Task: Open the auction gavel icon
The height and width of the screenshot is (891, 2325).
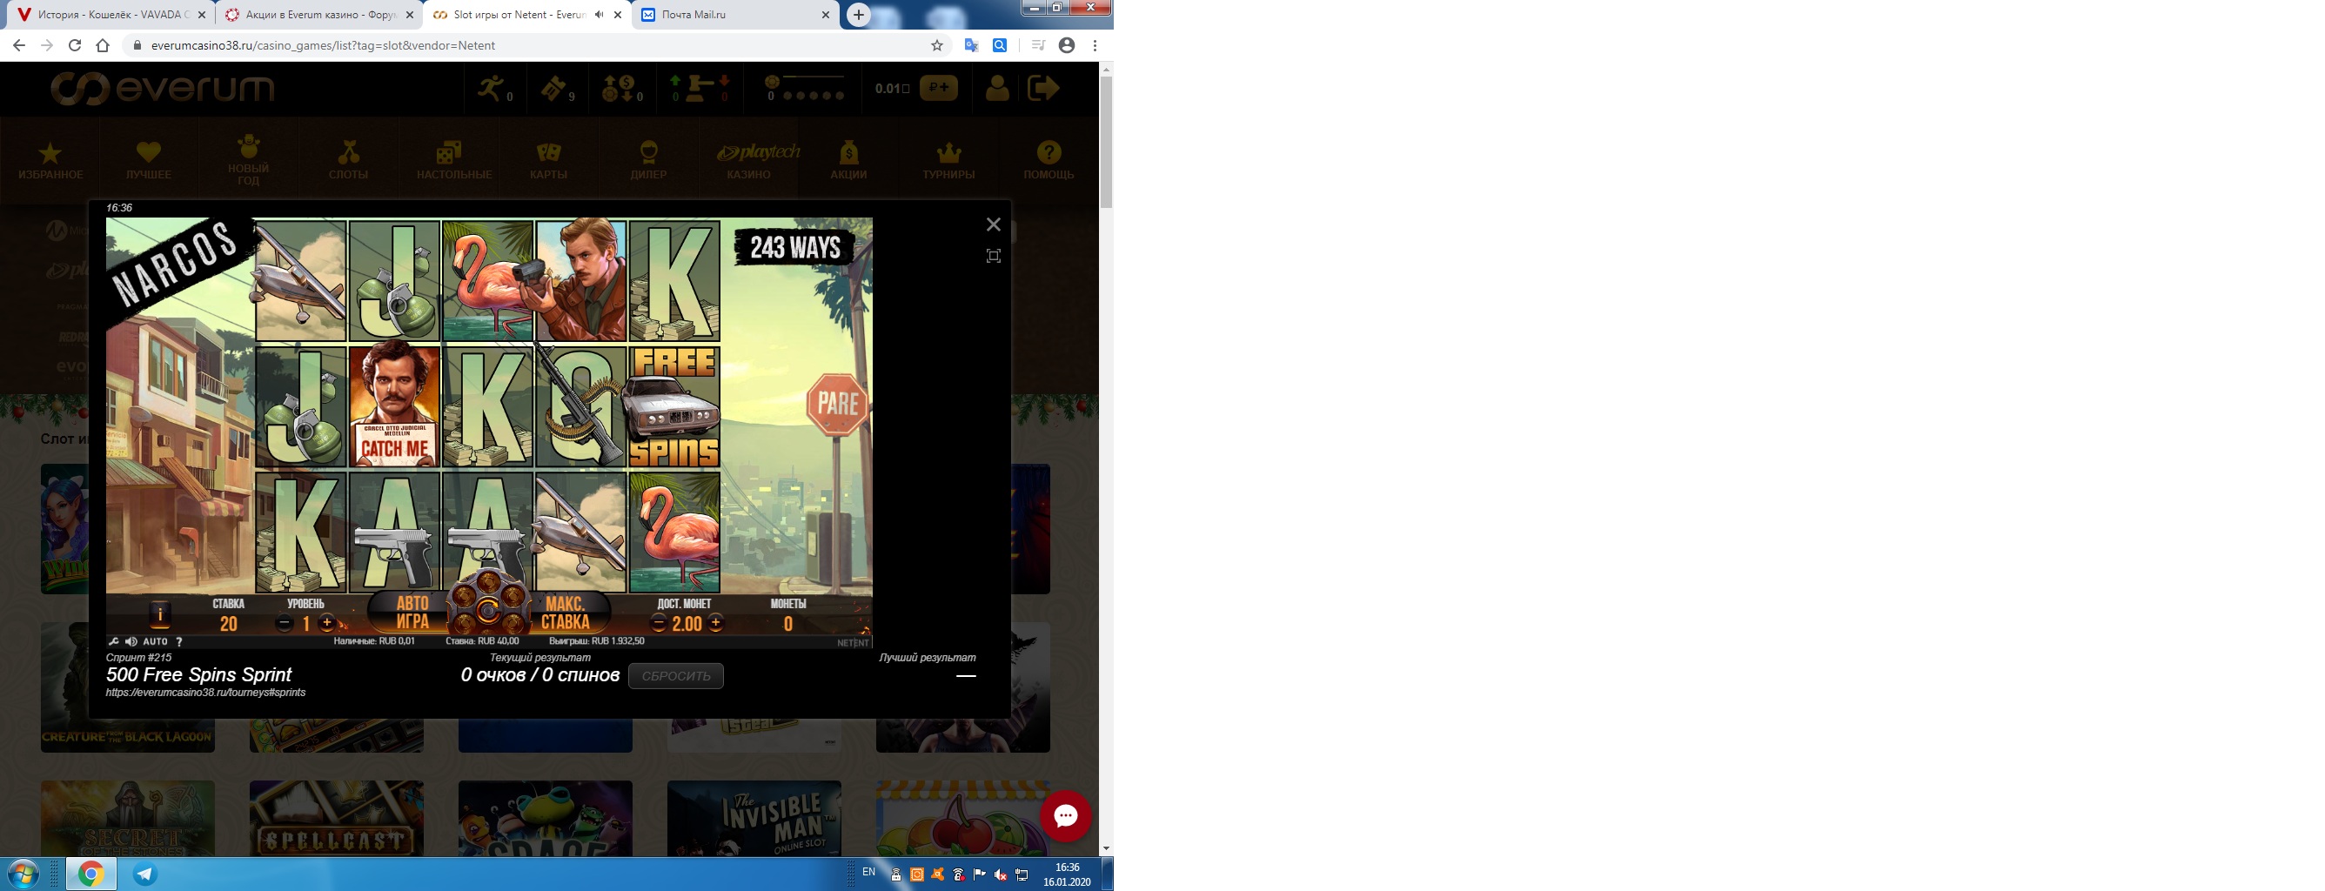Action: pyautogui.click(x=700, y=89)
